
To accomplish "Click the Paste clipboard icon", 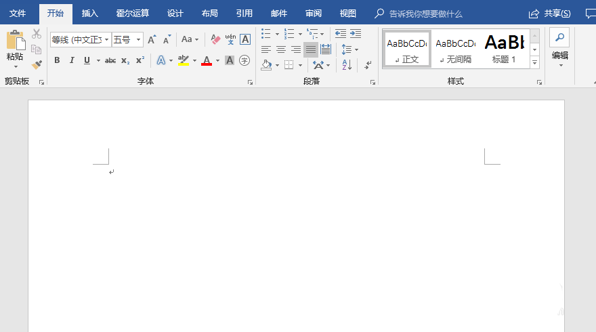I will pyautogui.click(x=16, y=40).
